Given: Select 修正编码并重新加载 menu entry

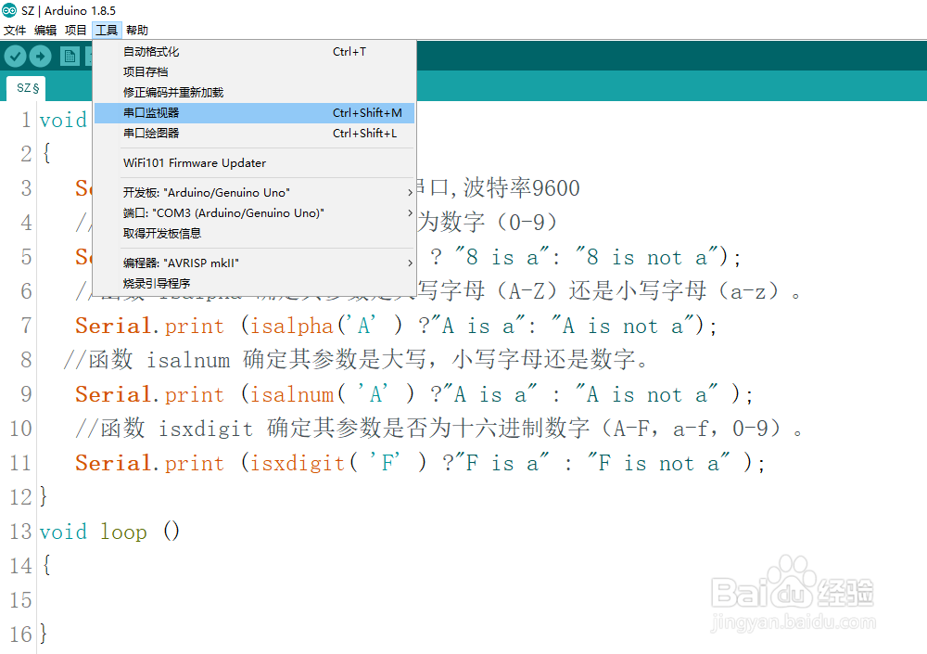Looking at the screenshot, I should (x=254, y=93).
